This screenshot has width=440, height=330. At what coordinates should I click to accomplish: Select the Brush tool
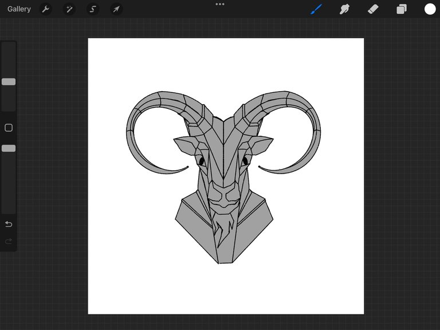316,9
